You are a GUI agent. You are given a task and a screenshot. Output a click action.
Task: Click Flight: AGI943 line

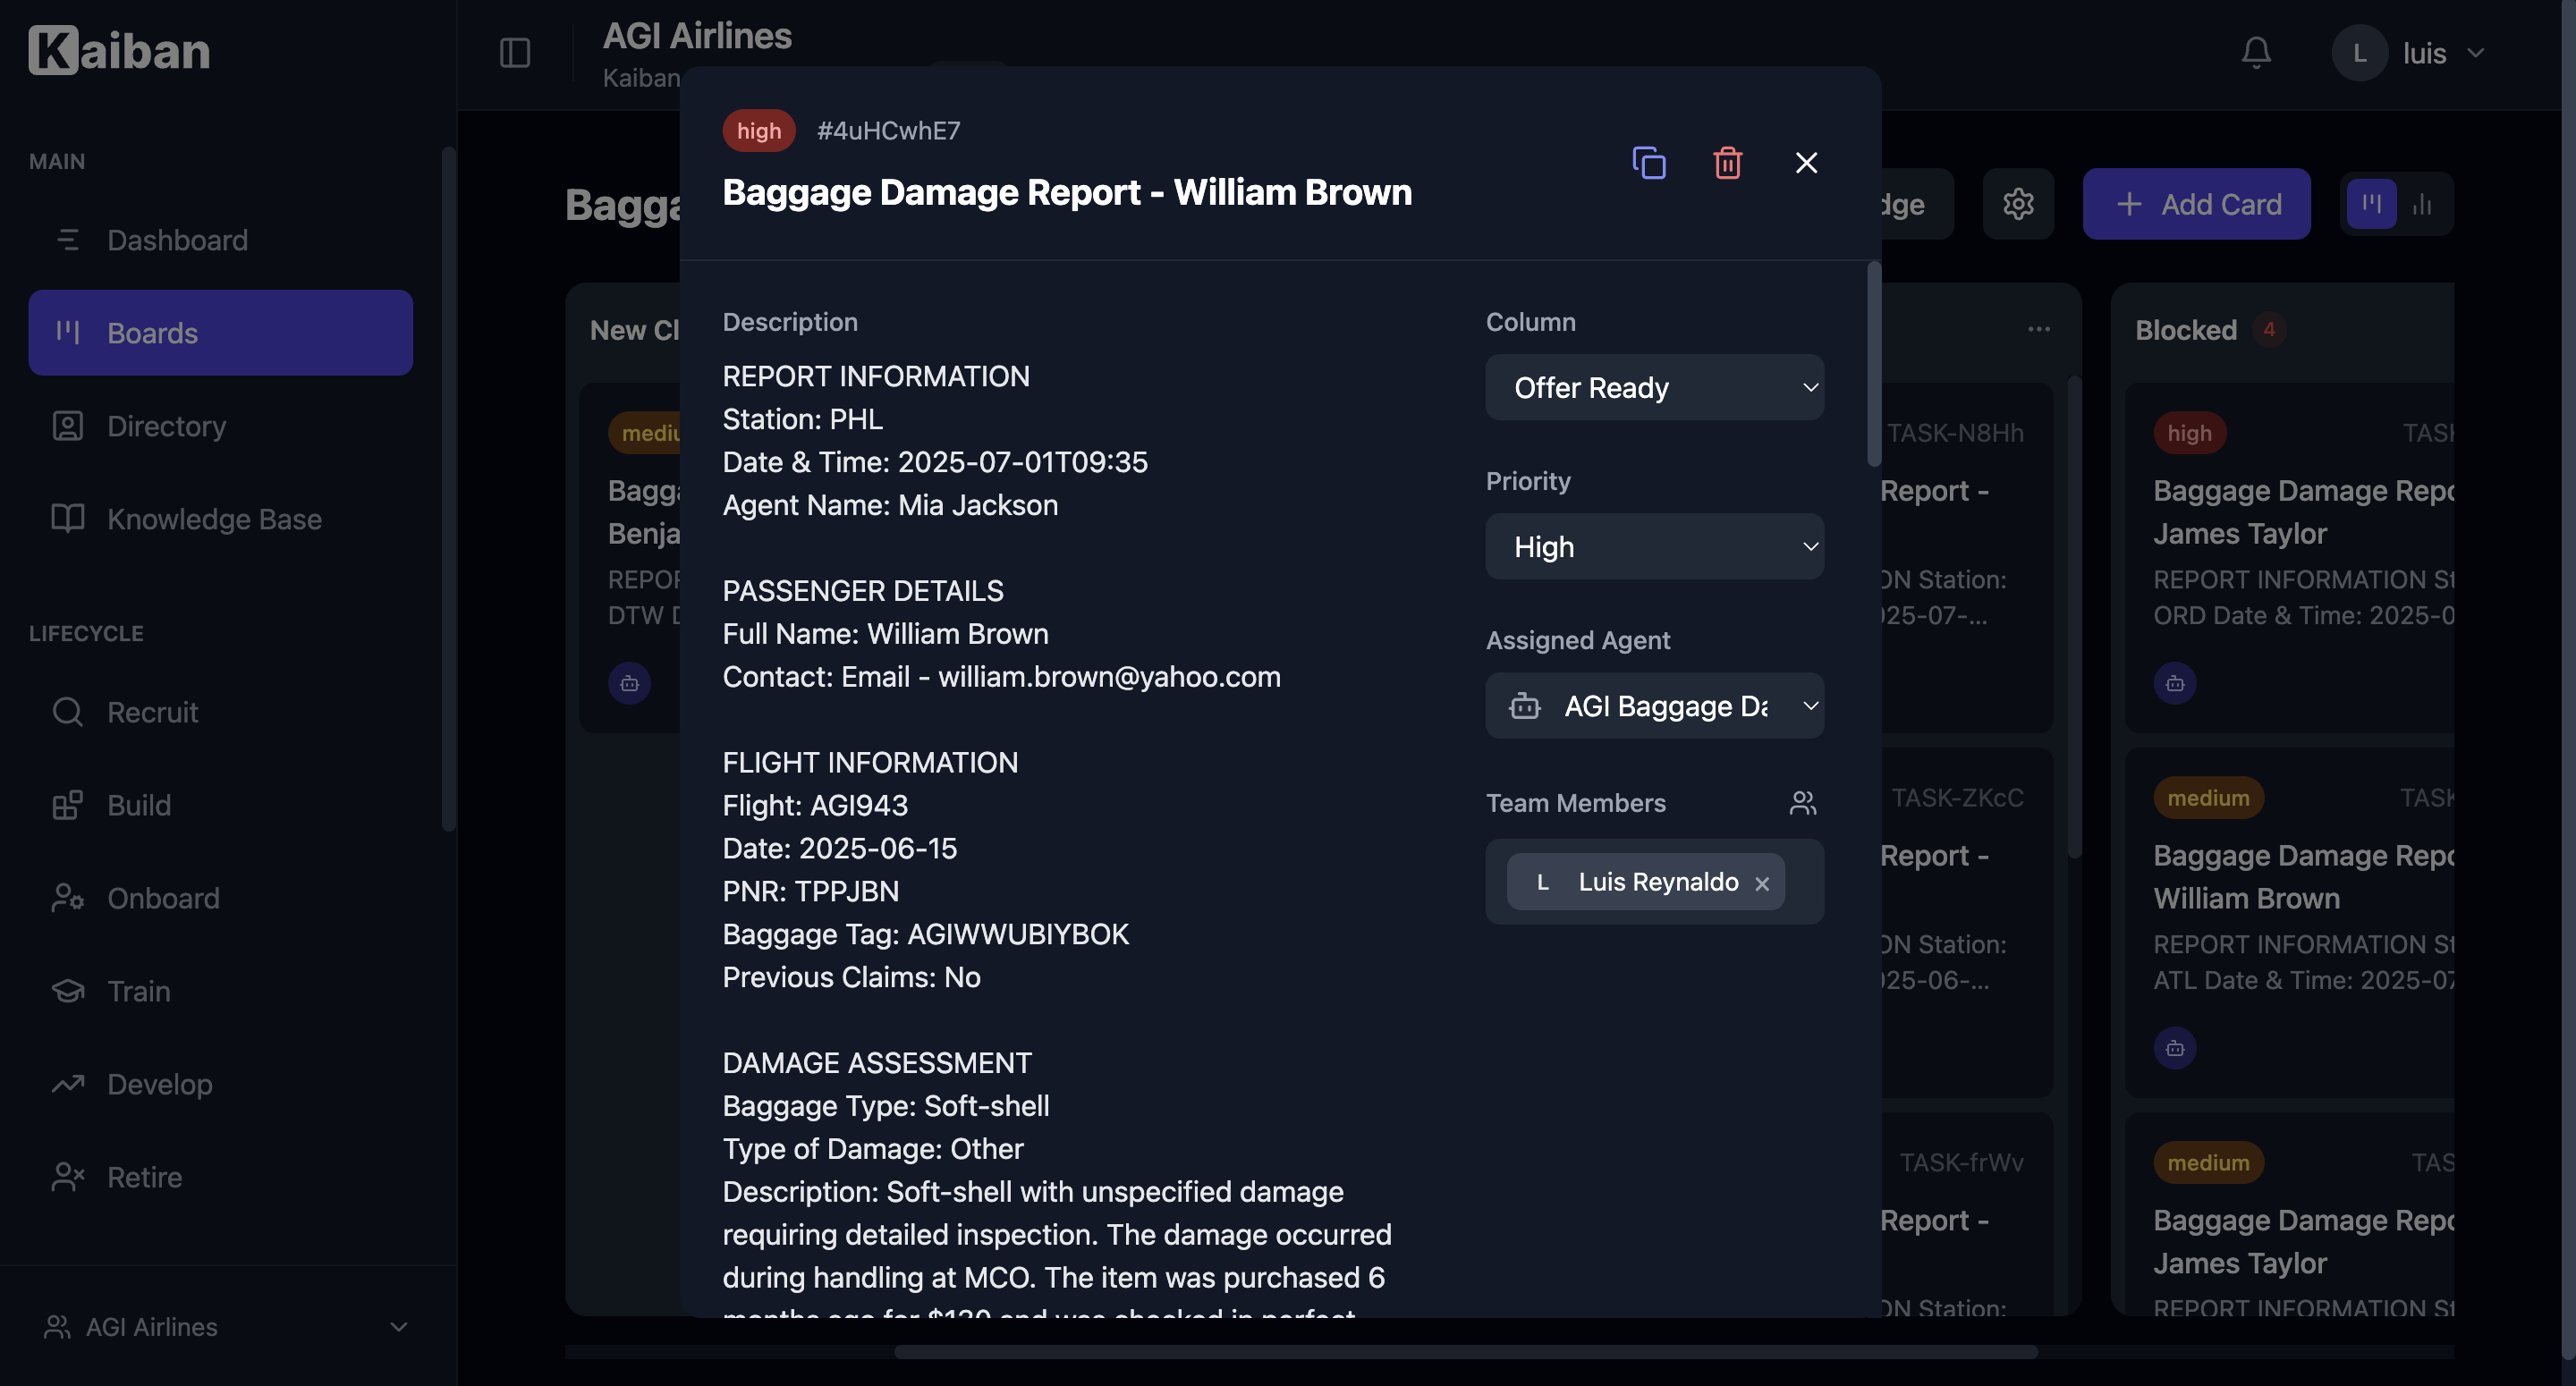tap(815, 805)
